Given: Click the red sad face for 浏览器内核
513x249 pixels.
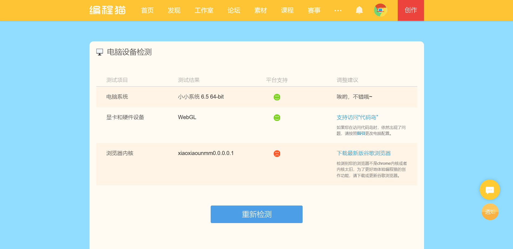Looking at the screenshot, I should coord(277,153).
